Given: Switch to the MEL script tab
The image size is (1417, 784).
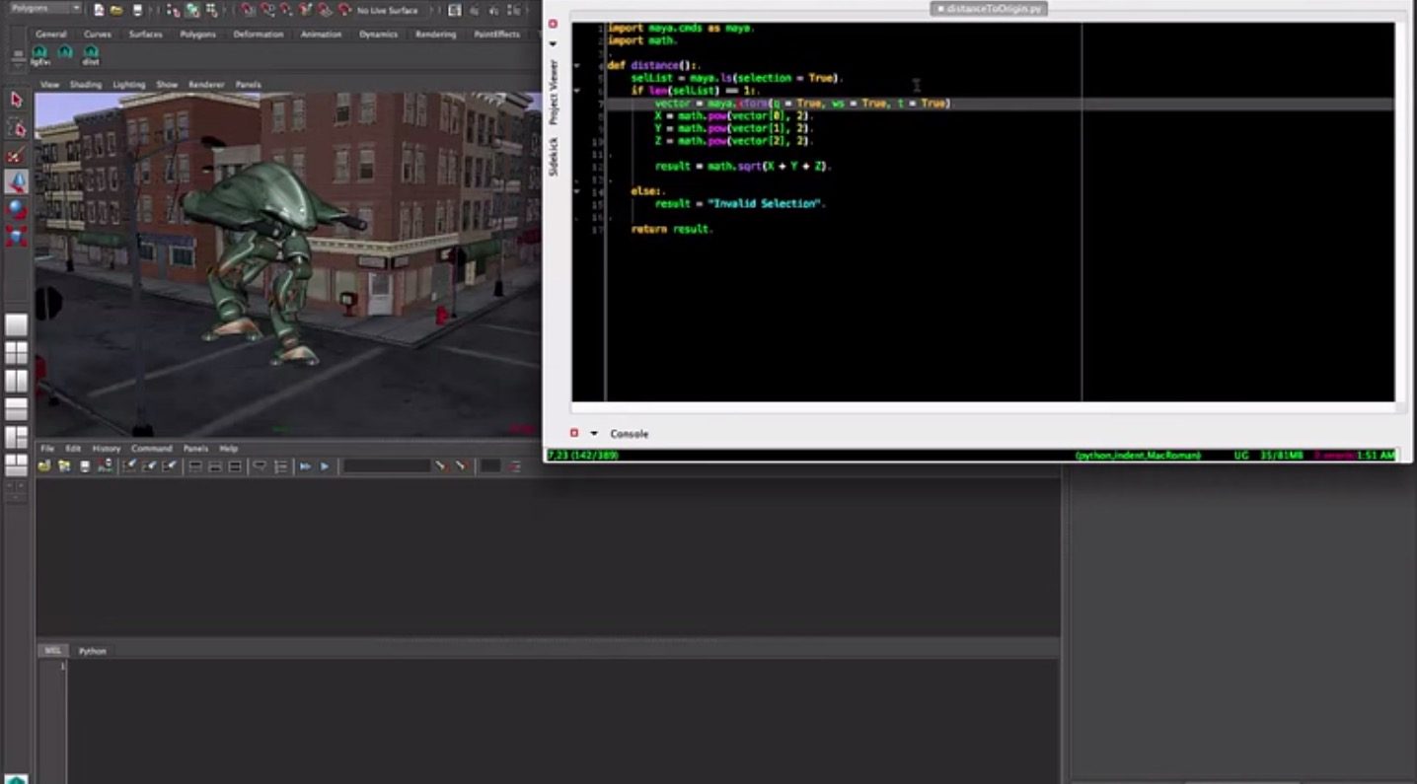Looking at the screenshot, I should tap(53, 651).
